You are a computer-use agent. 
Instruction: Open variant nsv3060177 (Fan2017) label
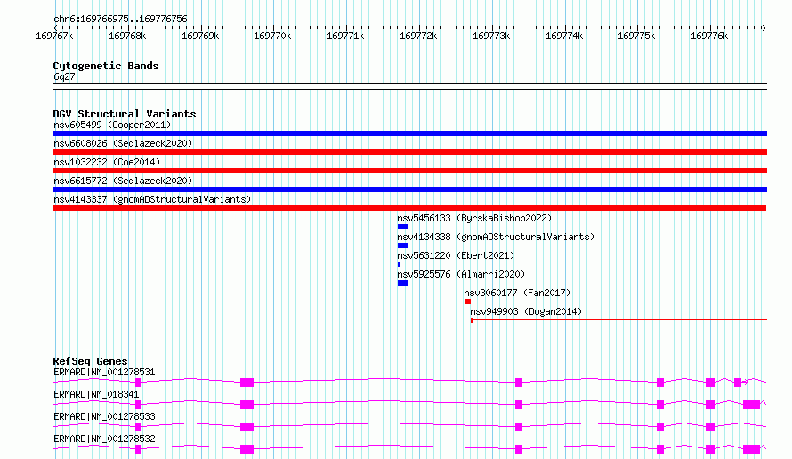click(x=517, y=293)
